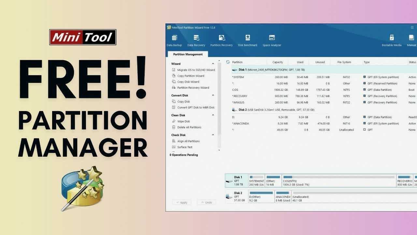This screenshot has height=235, width=417.
Task: Switch to Partition Management tab
Action: (x=188, y=54)
